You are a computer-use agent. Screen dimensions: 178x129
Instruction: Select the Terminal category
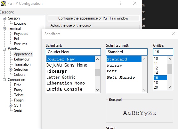click(14, 28)
